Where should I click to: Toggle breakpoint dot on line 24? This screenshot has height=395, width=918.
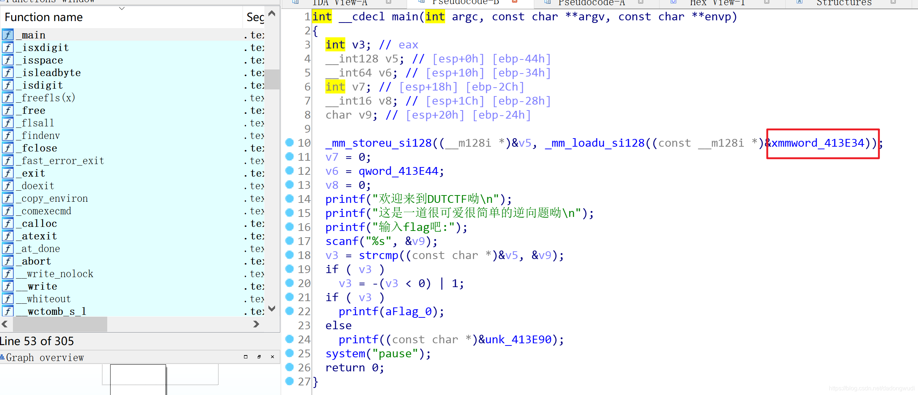[x=289, y=339]
